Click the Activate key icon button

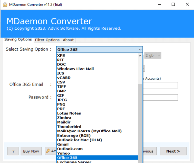coord(51,151)
